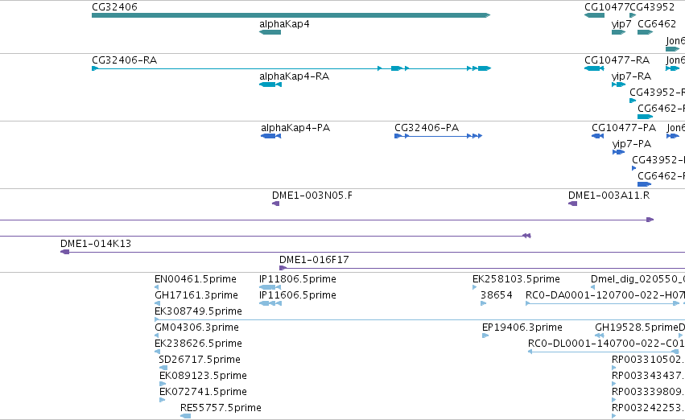
Task: Click the CG32406-RA transcript label
Action: pos(124,60)
